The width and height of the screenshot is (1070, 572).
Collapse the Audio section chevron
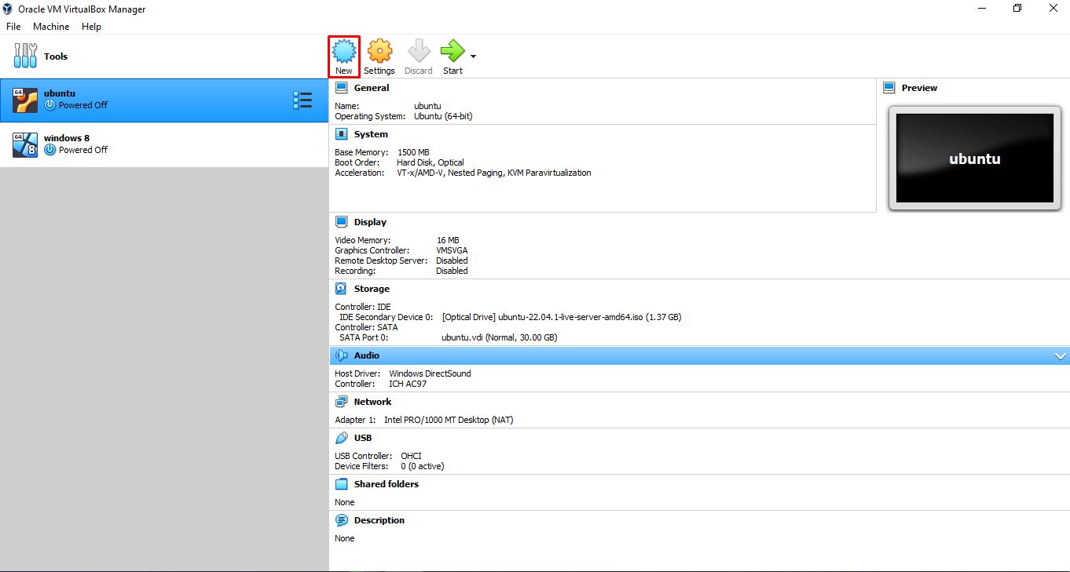(x=1060, y=356)
